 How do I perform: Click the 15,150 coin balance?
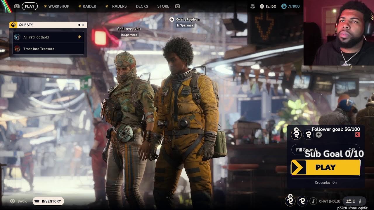pos(271,6)
